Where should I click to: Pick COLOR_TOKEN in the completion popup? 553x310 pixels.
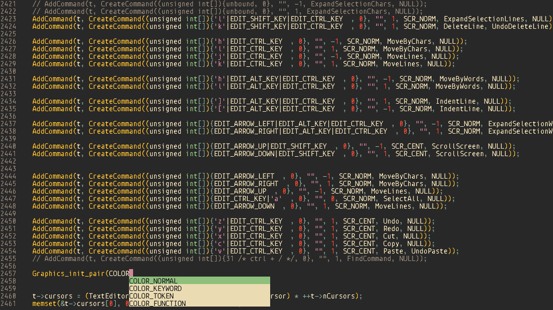click(200, 296)
